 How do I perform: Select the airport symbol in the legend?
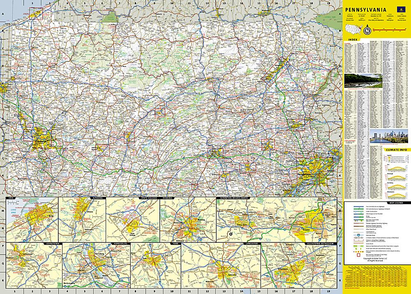coord(358,251)
